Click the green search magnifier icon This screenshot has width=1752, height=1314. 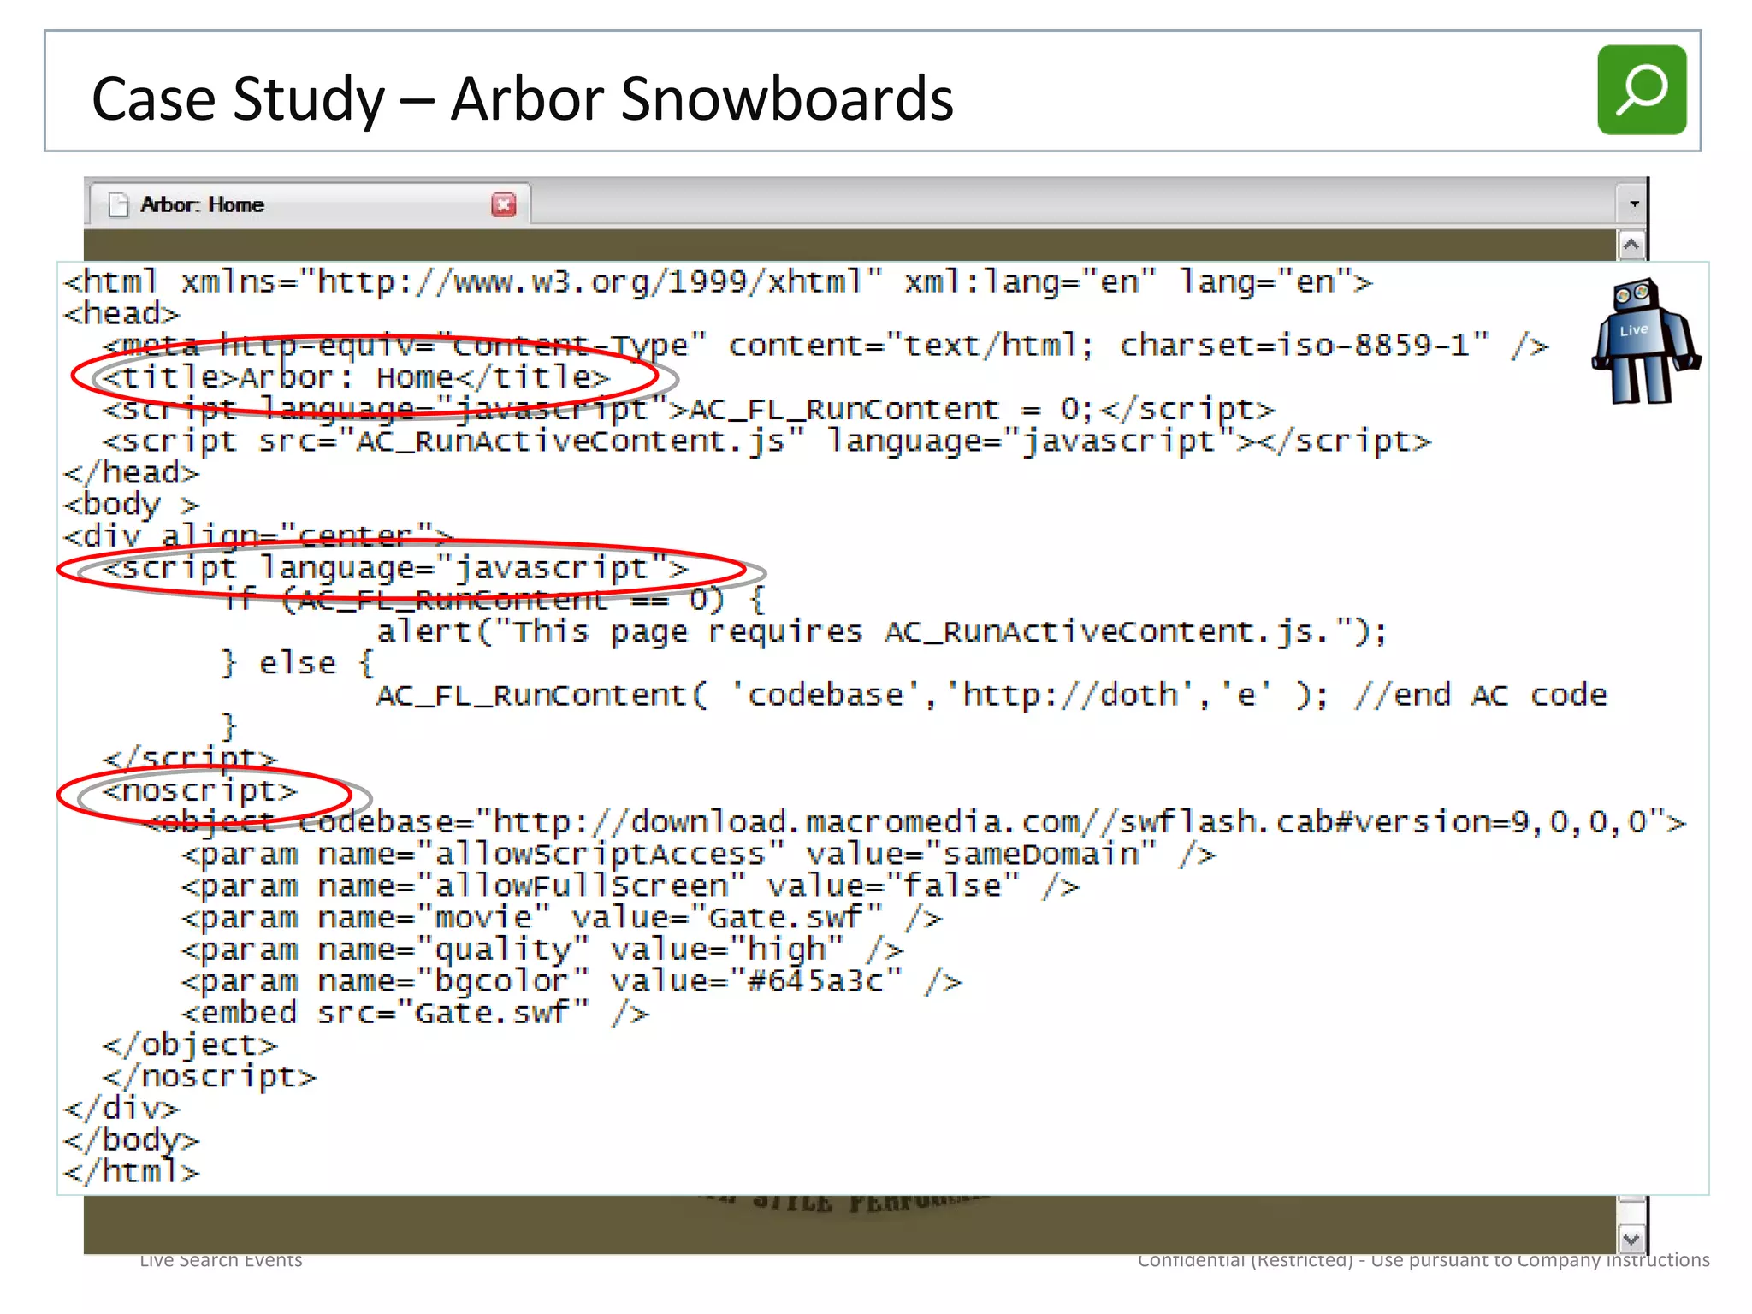click(x=1641, y=90)
